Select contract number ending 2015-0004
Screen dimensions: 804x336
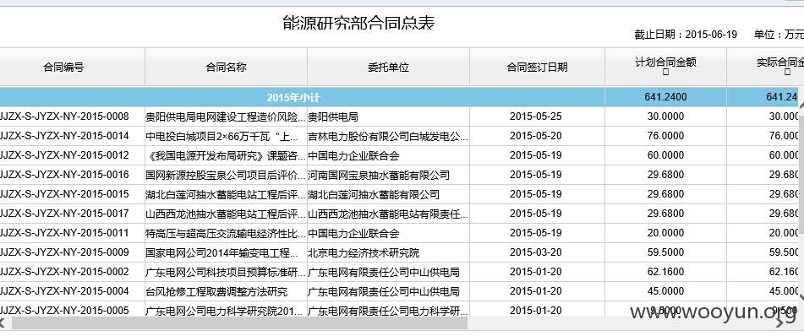pos(64,291)
